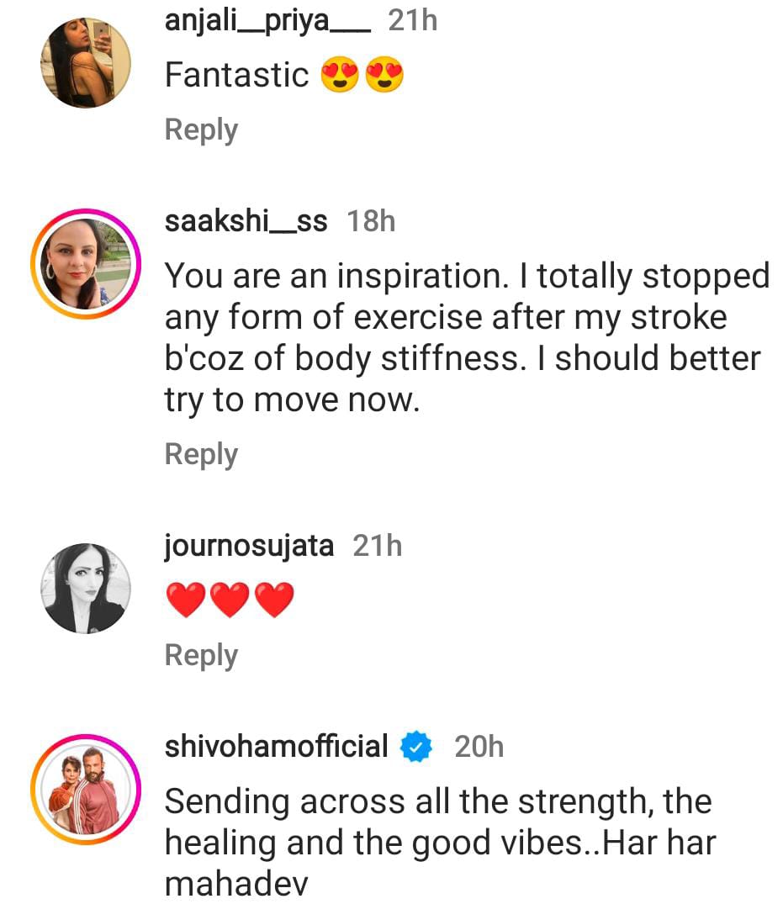Select the "Sending across all the strength" comment

(x=439, y=843)
